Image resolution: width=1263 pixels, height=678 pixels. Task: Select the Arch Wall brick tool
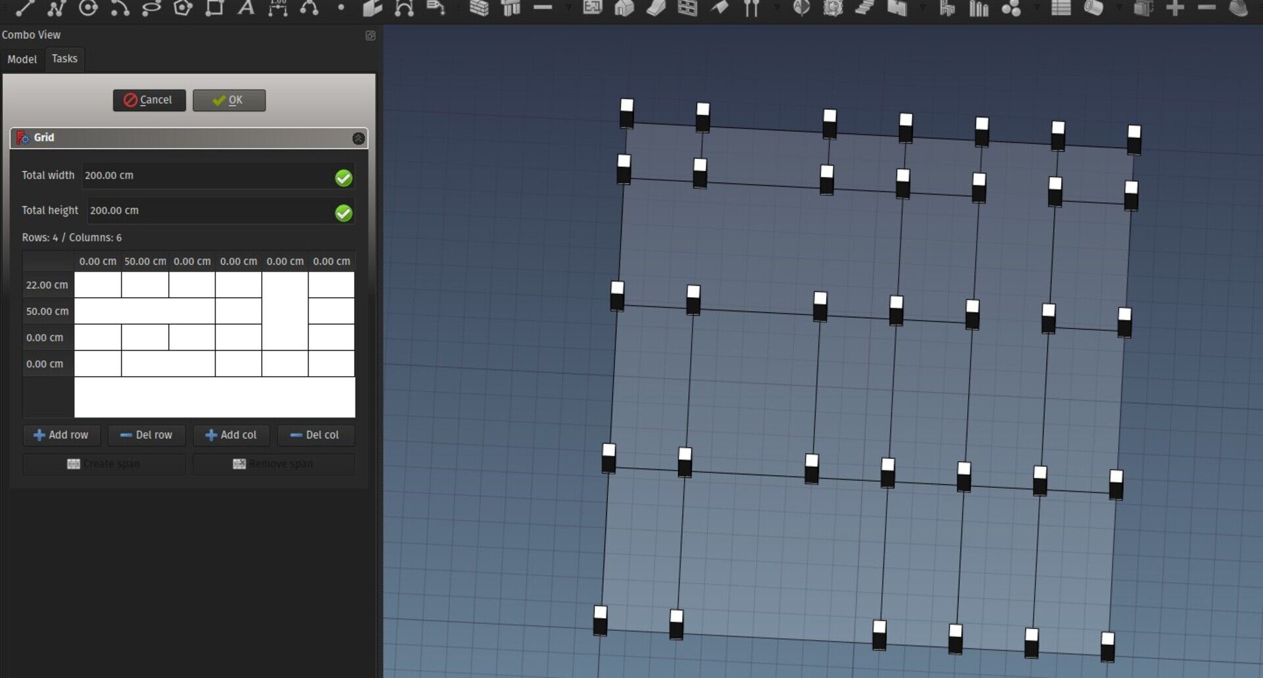pos(480,7)
